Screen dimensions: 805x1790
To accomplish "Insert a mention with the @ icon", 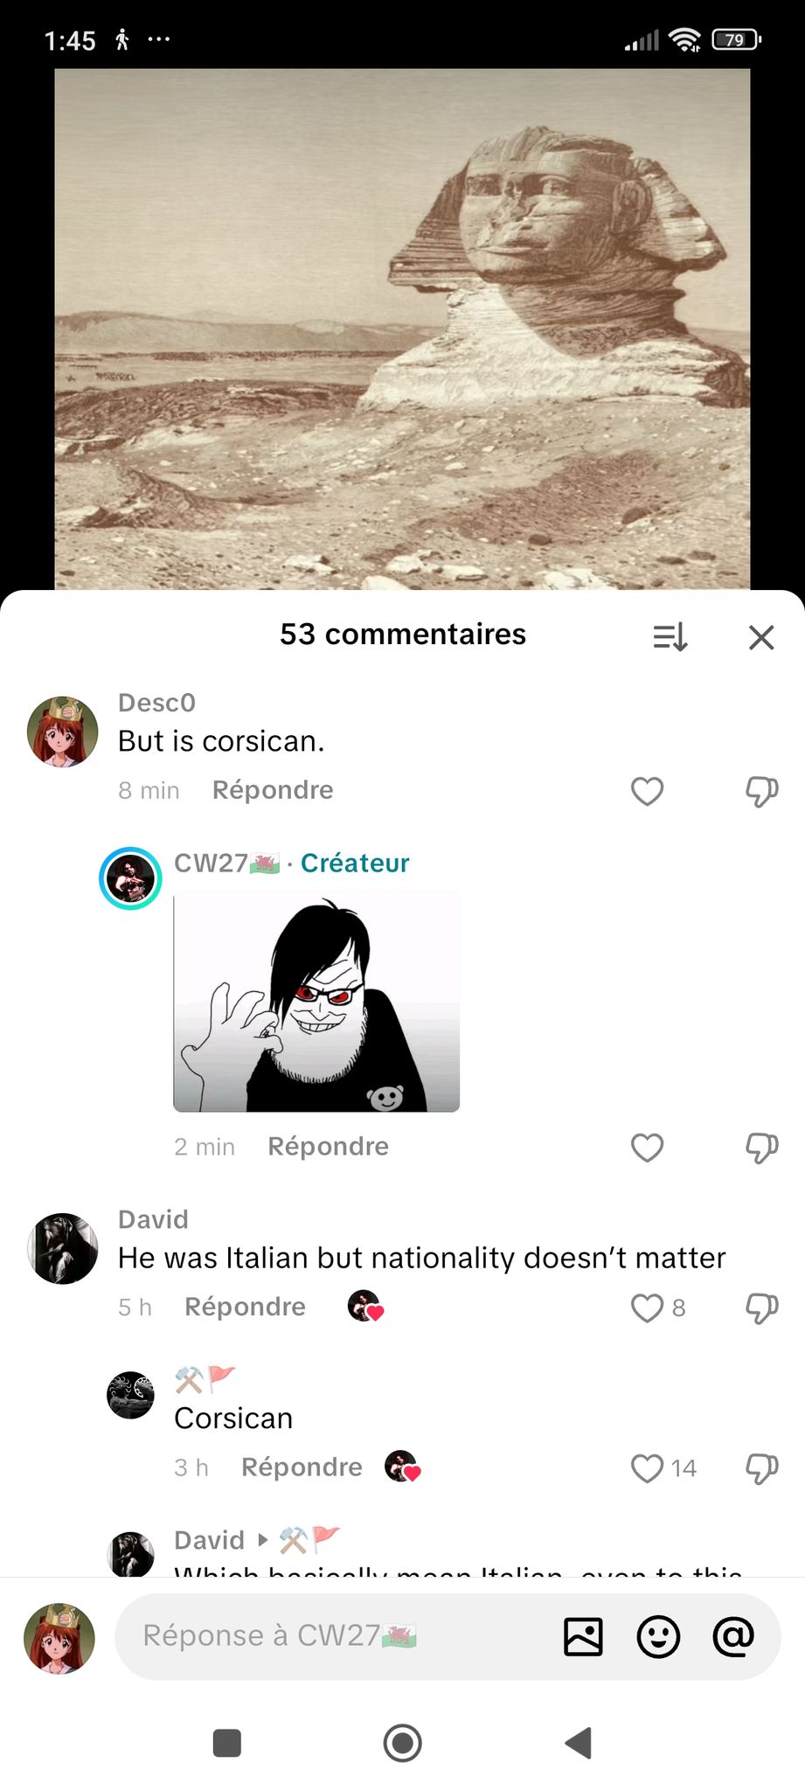I will click(x=733, y=1636).
